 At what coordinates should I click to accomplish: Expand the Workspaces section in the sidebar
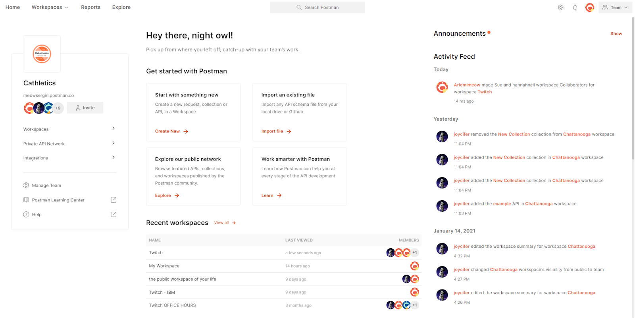click(114, 128)
